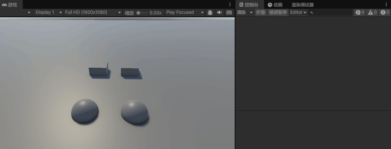Click the console search field
391x149 pixels.
(x=330, y=13)
